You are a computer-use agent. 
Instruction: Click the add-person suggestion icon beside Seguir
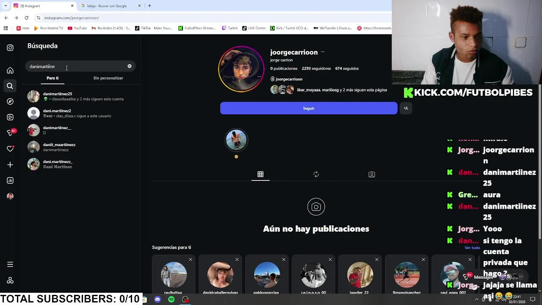click(406, 108)
